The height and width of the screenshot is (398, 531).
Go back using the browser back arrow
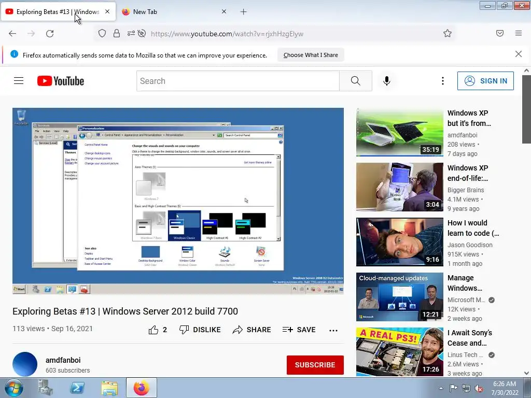pyautogui.click(x=12, y=34)
